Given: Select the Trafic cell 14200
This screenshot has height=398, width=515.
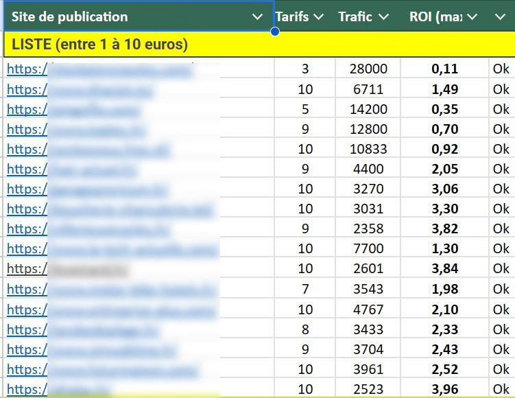Looking at the screenshot, I should pyautogui.click(x=368, y=109).
